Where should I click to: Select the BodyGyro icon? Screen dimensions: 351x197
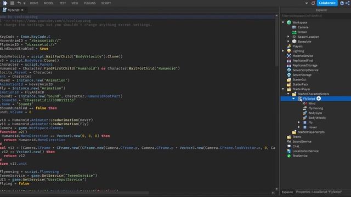[305, 113]
